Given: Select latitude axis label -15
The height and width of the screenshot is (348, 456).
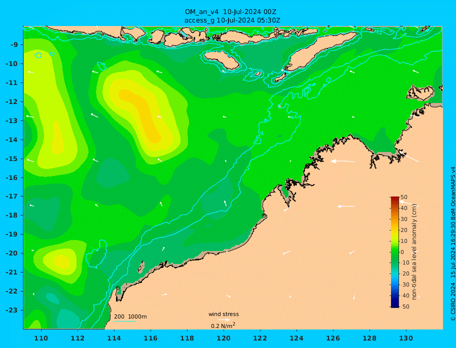Looking at the screenshot, I should pos(12,158).
